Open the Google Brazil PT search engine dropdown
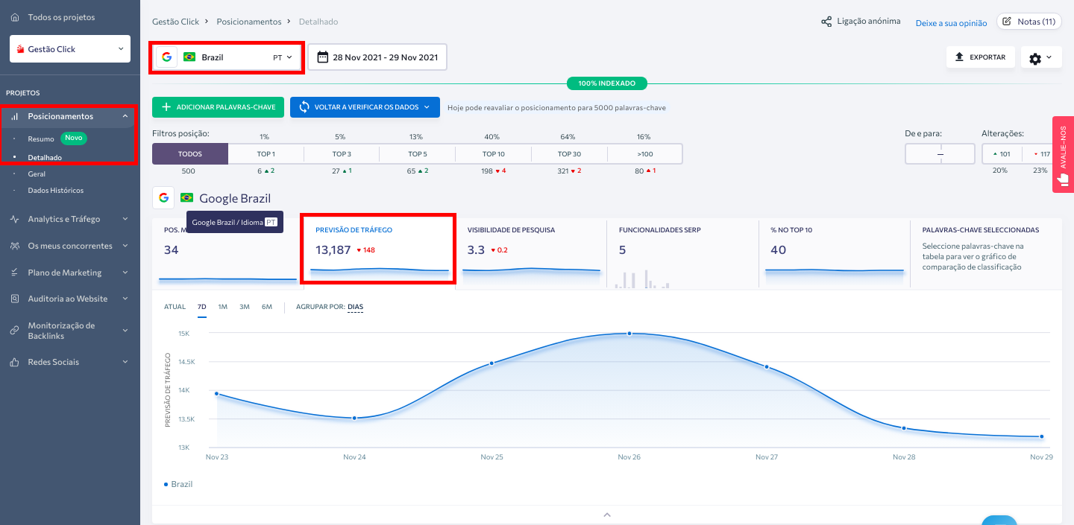1074x525 pixels. pyautogui.click(x=227, y=57)
